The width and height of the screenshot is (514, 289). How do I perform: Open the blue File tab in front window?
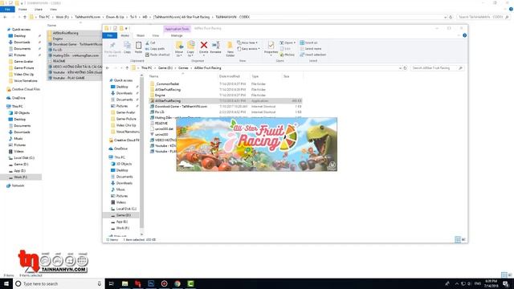[x=110, y=35]
